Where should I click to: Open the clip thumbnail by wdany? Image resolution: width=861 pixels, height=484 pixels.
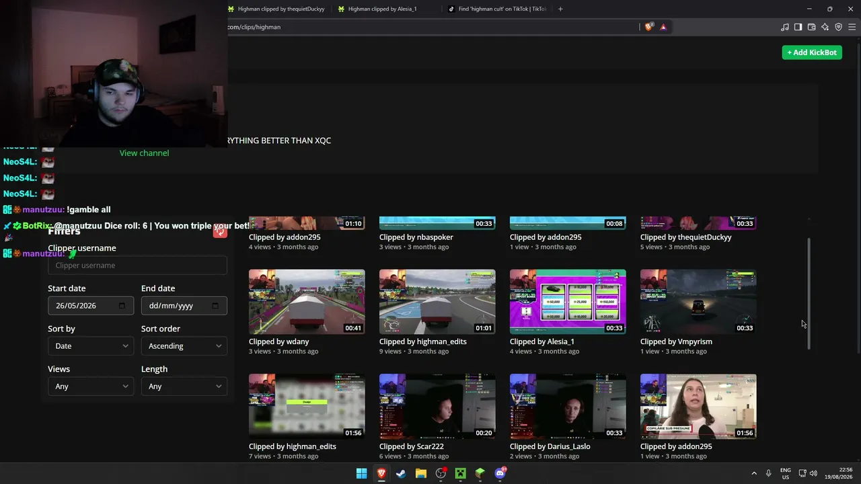pos(307,302)
